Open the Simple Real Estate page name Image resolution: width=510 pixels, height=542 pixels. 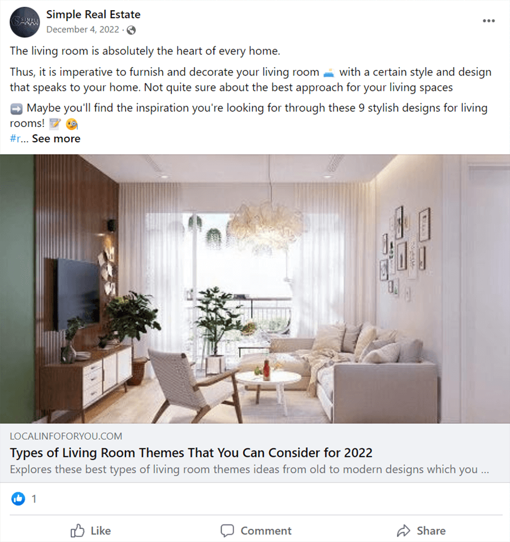[93, 15]
